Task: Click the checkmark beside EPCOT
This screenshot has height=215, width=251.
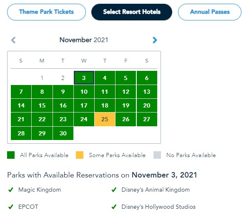Action: coord(10,207)
